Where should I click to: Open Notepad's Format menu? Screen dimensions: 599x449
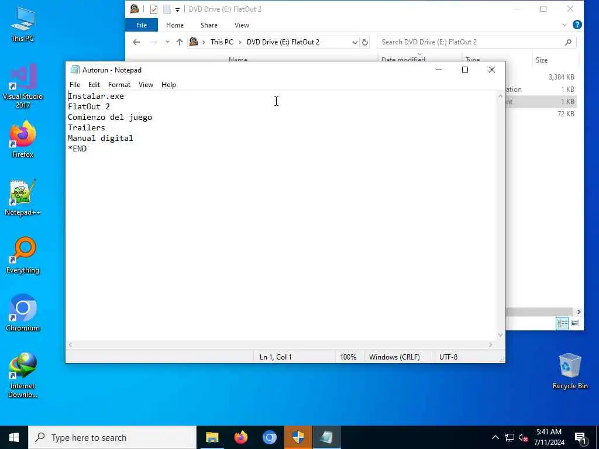point(119,85)
